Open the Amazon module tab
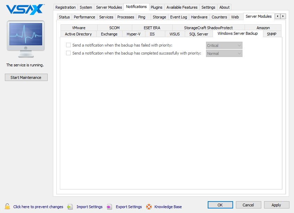The height and width of the screenshot is (213, 294). pos(263,28)
